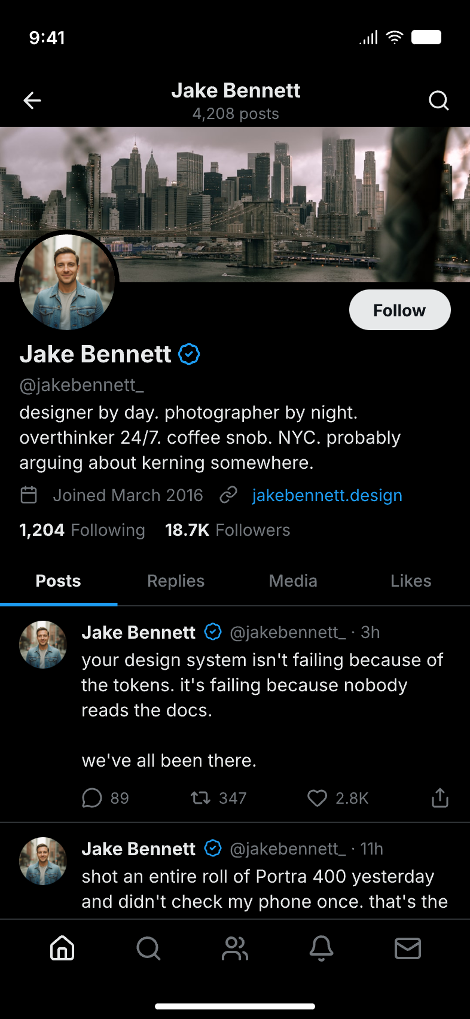Switch to the Media tab

coord(293,581)
